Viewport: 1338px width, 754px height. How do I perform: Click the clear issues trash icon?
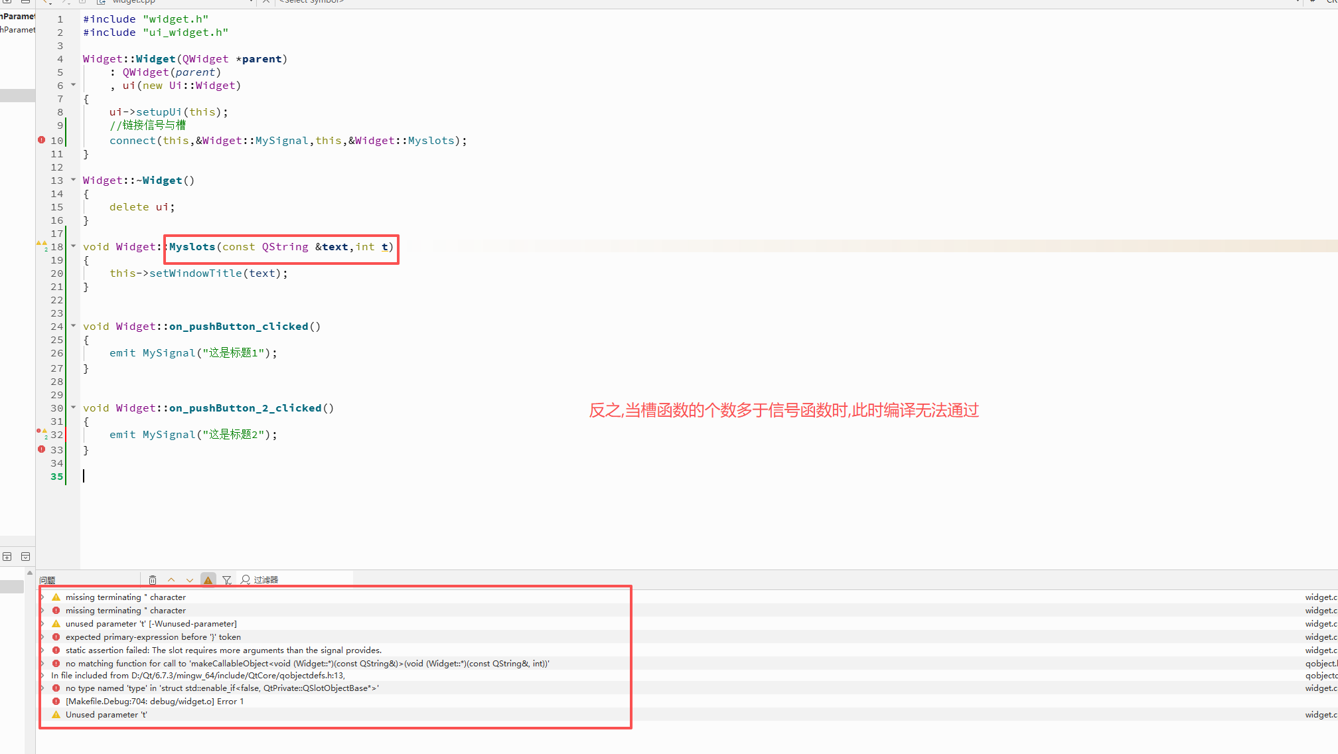point(153,580)
